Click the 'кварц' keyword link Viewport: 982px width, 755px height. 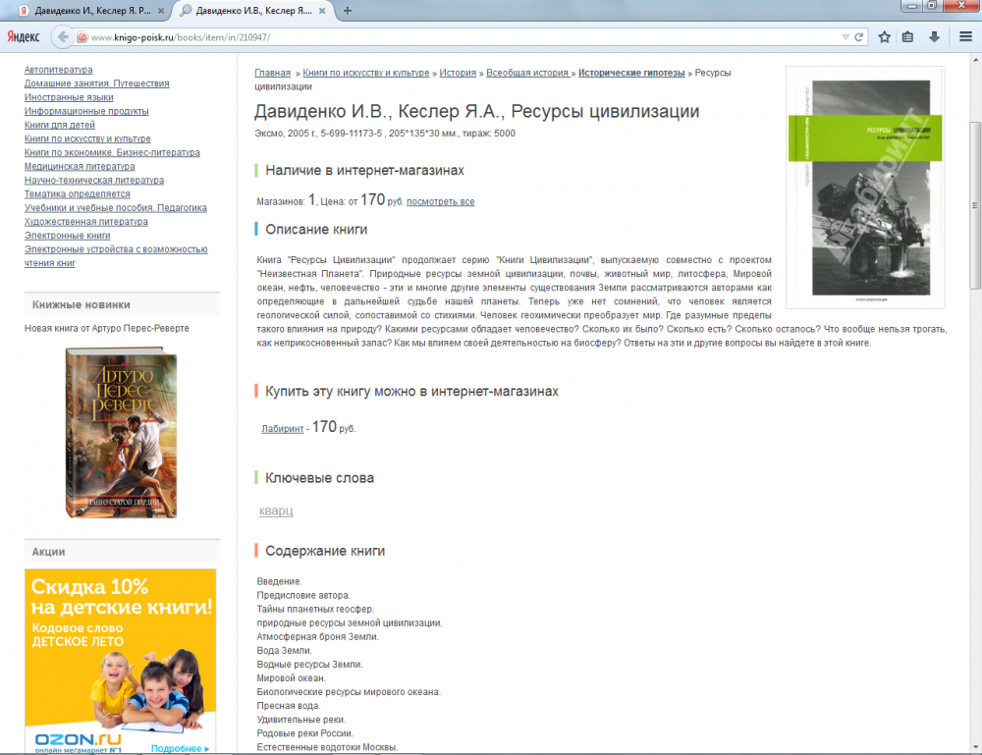click(275, 511)
